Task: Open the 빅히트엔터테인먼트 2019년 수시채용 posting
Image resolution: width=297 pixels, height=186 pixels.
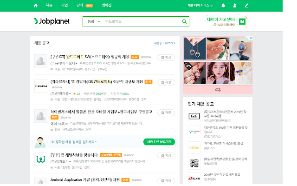Action: [x=226, y=113]
